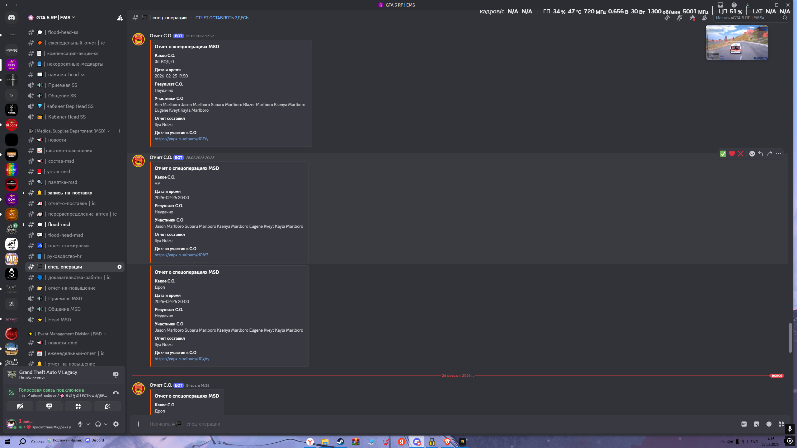Switch to запись-на-поставку channel
The width and height of the screenshot is (797, 448).
pos(70,193)
